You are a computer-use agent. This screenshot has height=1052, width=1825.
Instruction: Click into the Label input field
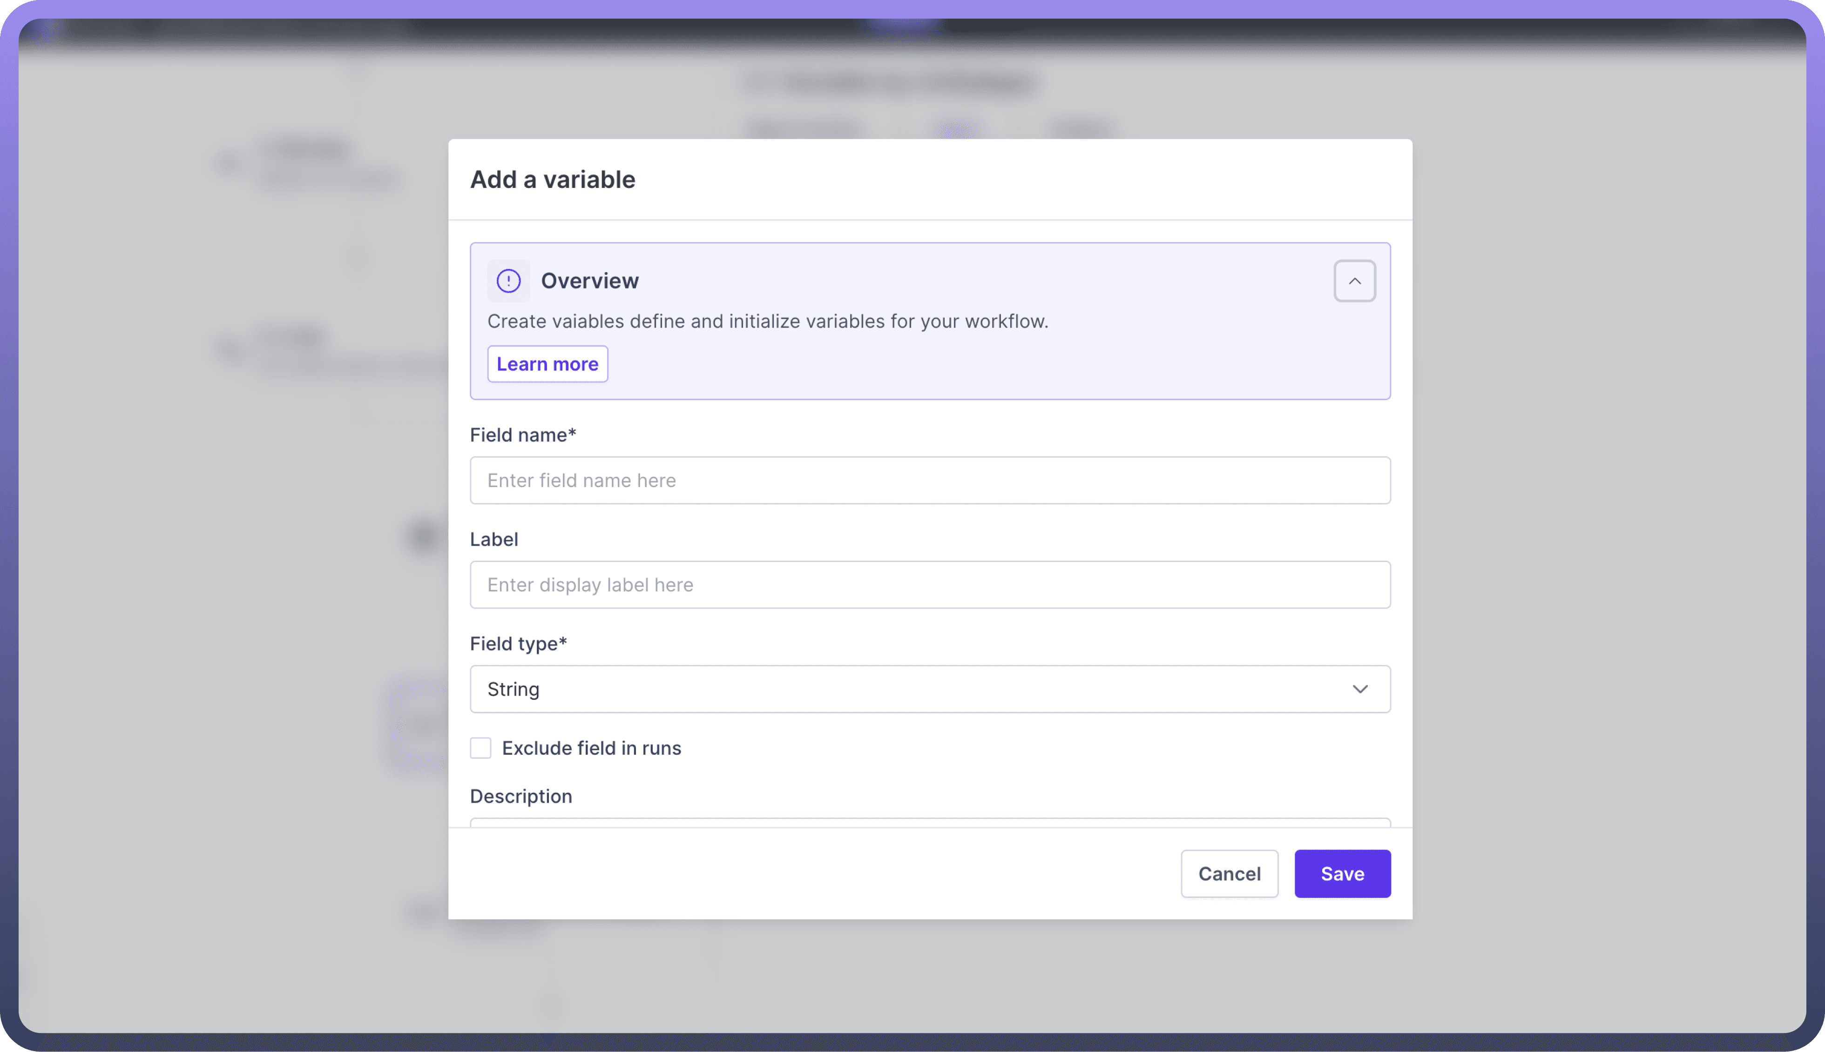click(929, 584)
